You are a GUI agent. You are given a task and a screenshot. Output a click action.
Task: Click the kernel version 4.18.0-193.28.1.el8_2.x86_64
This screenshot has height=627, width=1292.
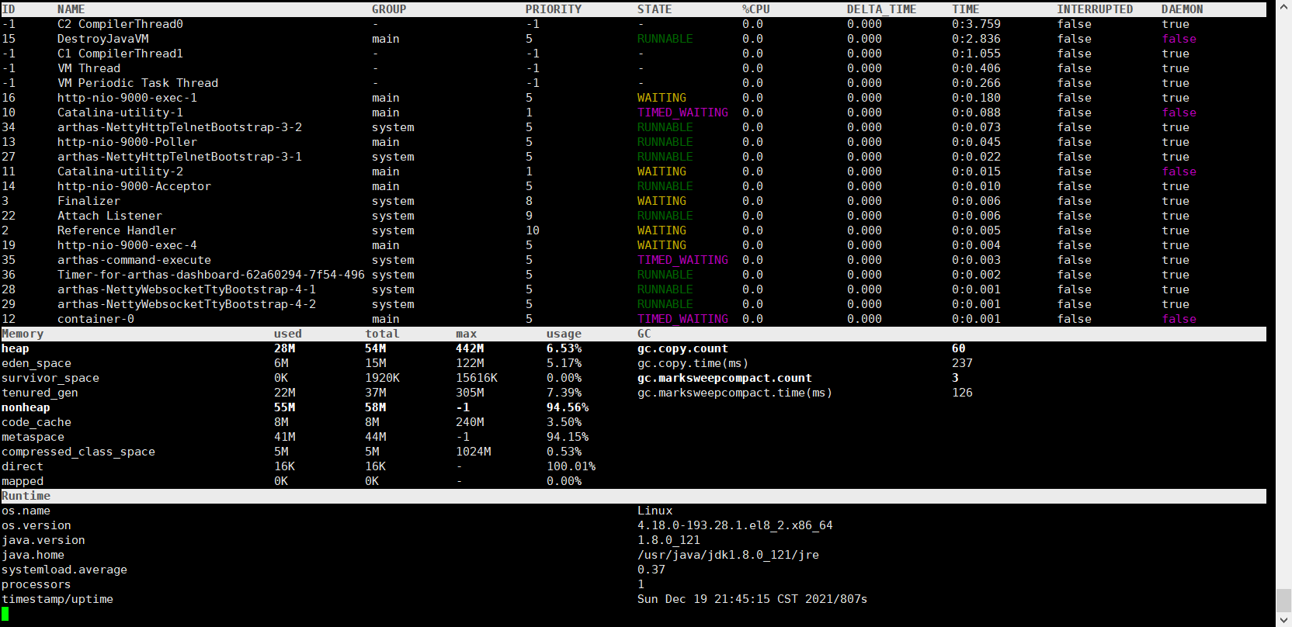735,525
